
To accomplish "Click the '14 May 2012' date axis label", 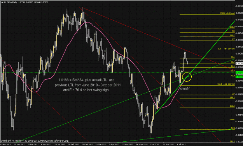I will 142,144.
